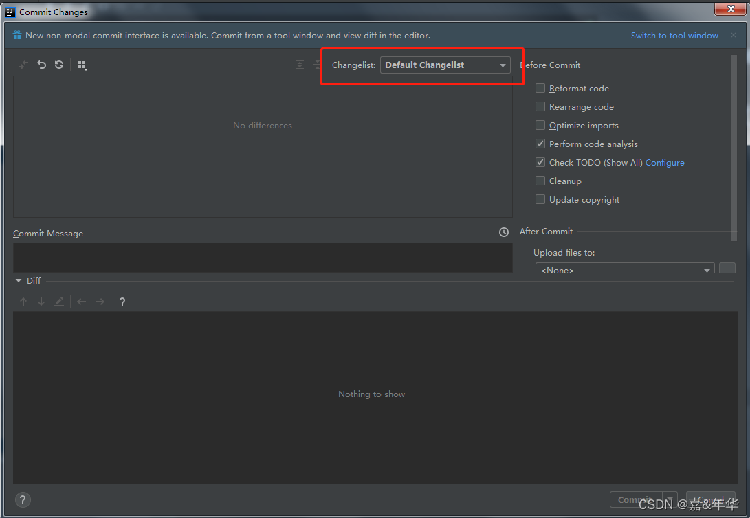This screenshot has width=750, height=518.
Task: Click the previous difference up arrow
Action: (x=23, y=302)
